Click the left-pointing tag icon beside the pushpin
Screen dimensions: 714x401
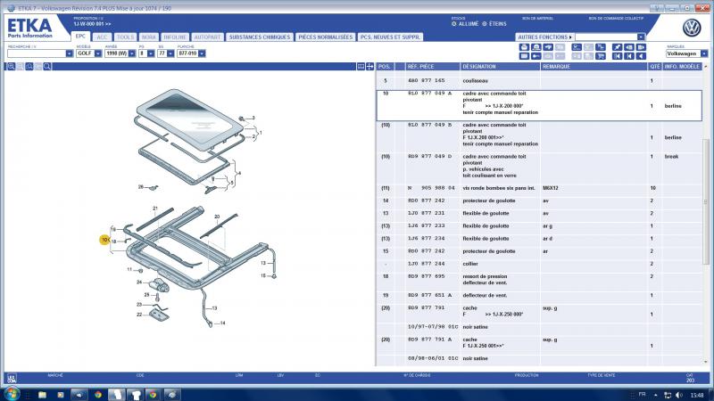(x=629, y=47)
